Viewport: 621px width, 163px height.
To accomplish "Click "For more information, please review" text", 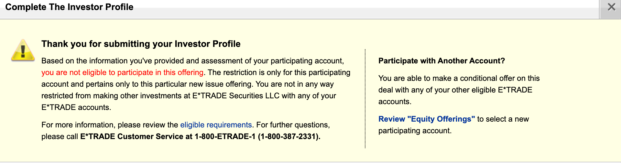I will click(109, 125).
